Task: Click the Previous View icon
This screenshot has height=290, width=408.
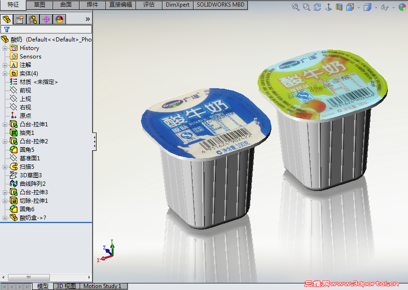Action: [x=318, y=7]
